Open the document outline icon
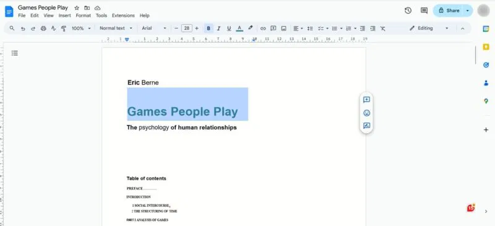495x226 pixels. pyautogui.click(x=14, y=53)
